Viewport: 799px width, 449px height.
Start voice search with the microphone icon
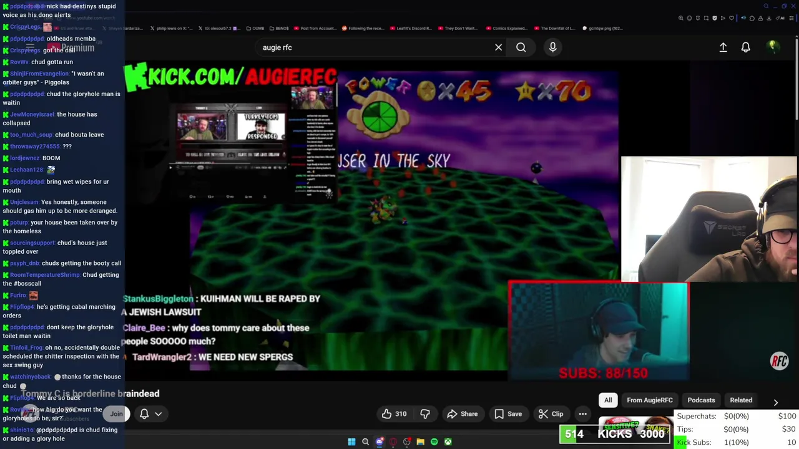click(x=552, y=47)
